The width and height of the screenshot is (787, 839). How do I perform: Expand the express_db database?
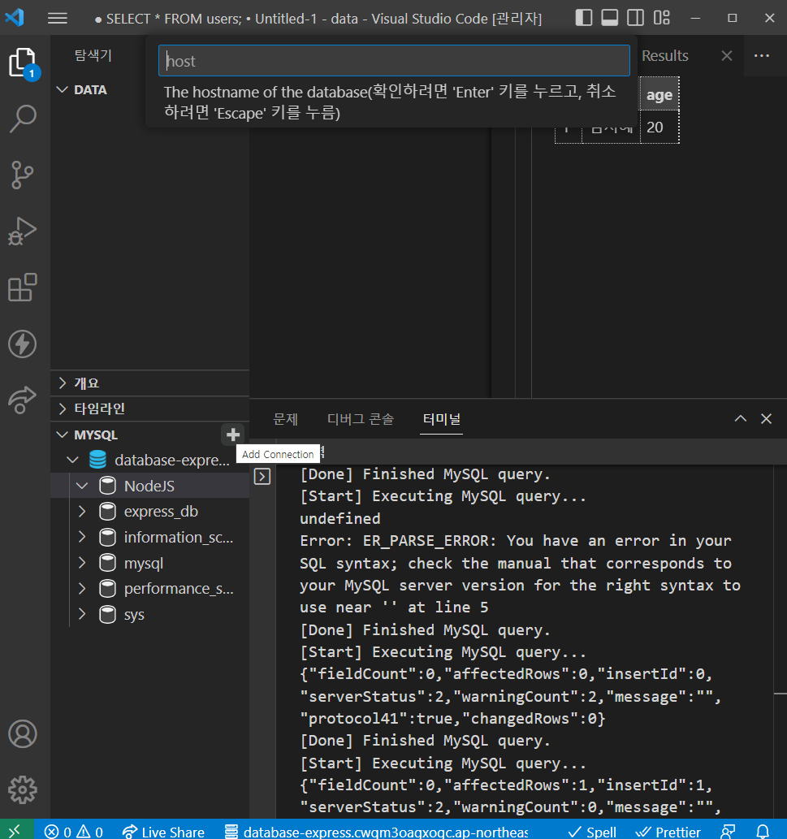tap(82, 512)
